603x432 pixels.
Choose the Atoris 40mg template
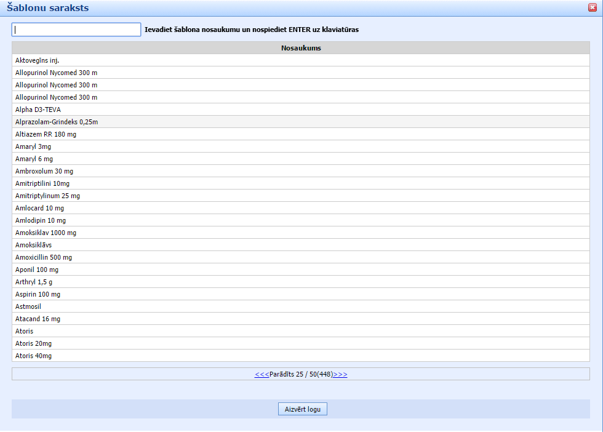pyautogui.click(x=33, y=356)
